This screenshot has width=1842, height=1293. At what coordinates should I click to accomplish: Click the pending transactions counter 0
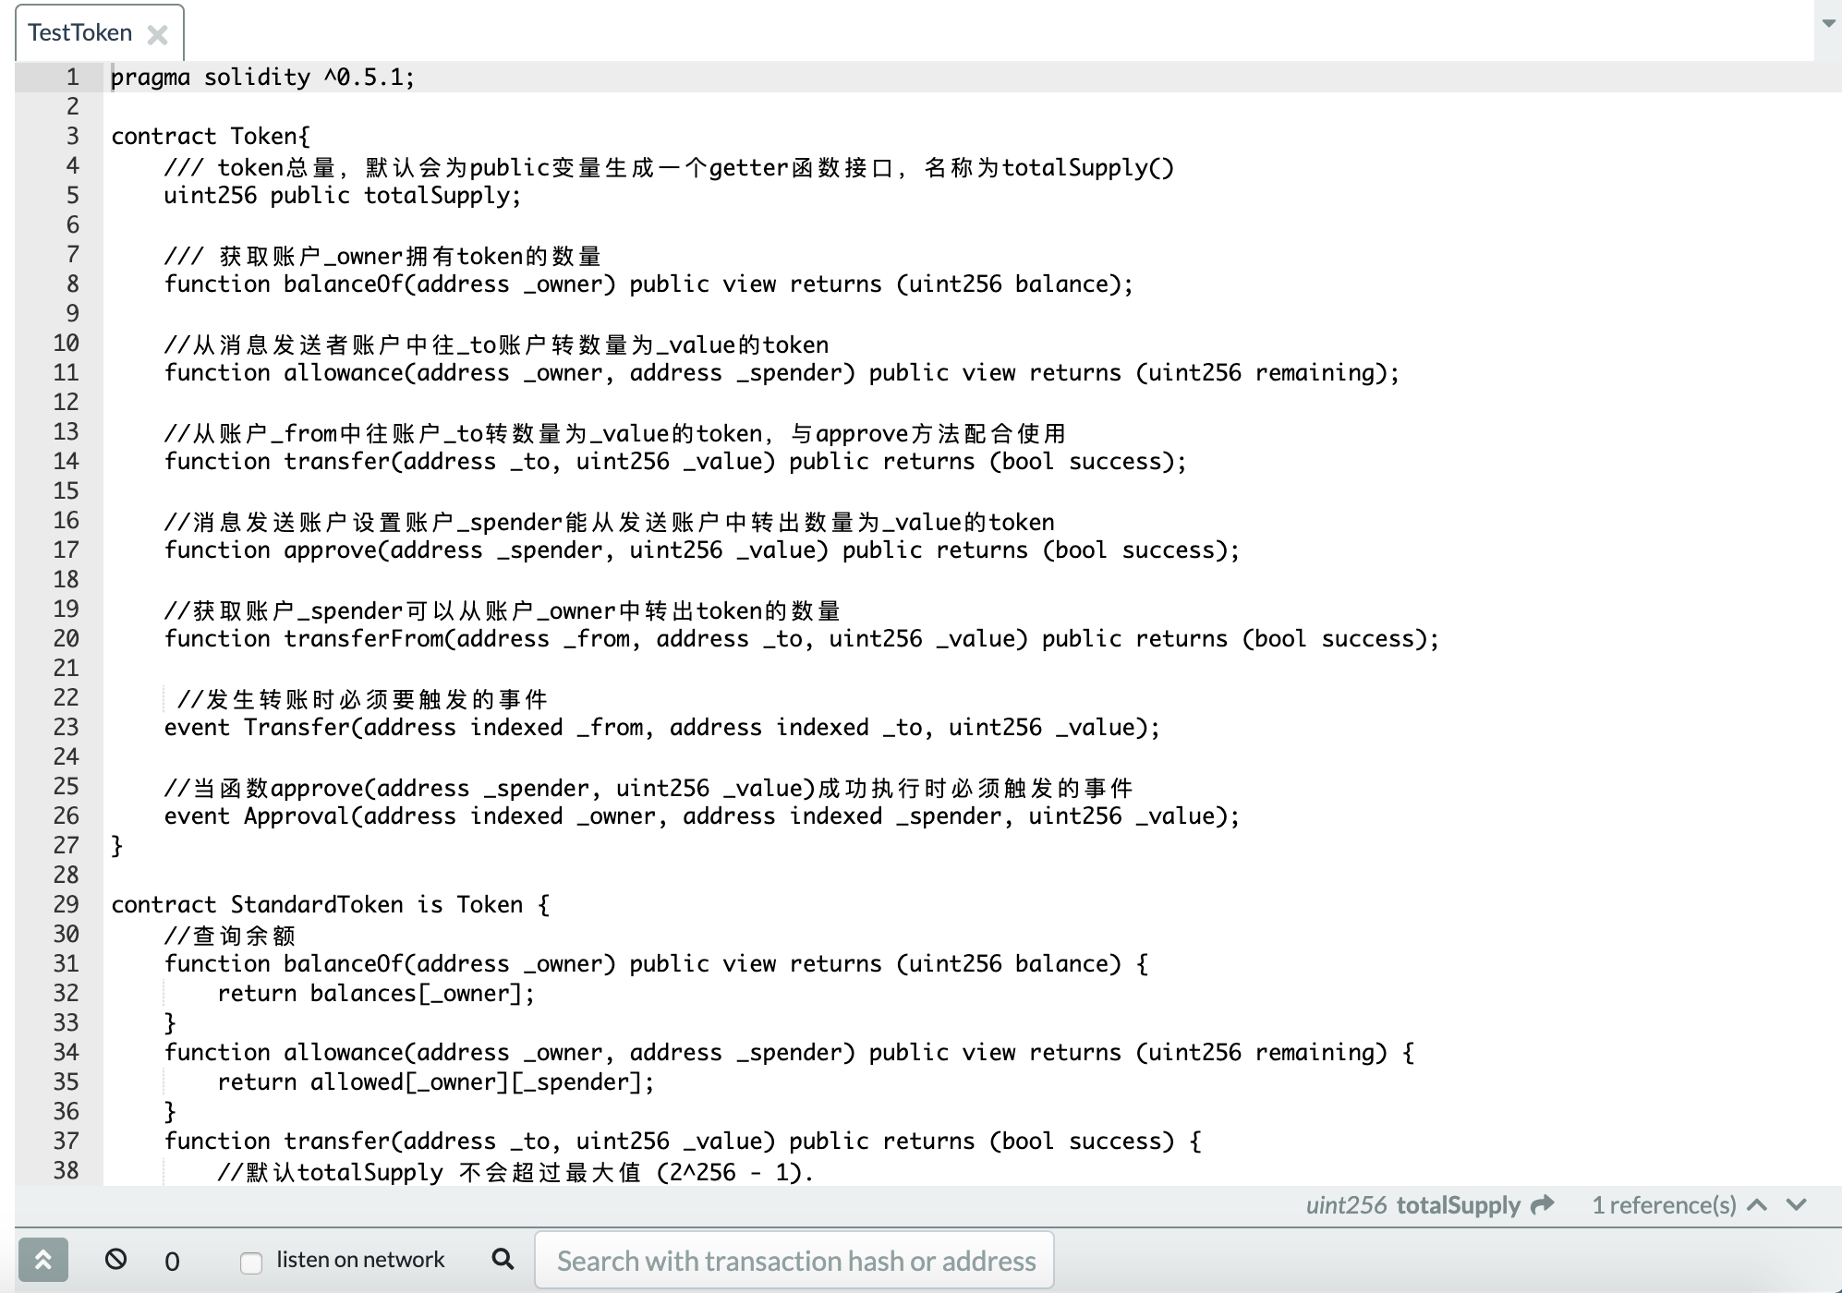[172, 1261]
